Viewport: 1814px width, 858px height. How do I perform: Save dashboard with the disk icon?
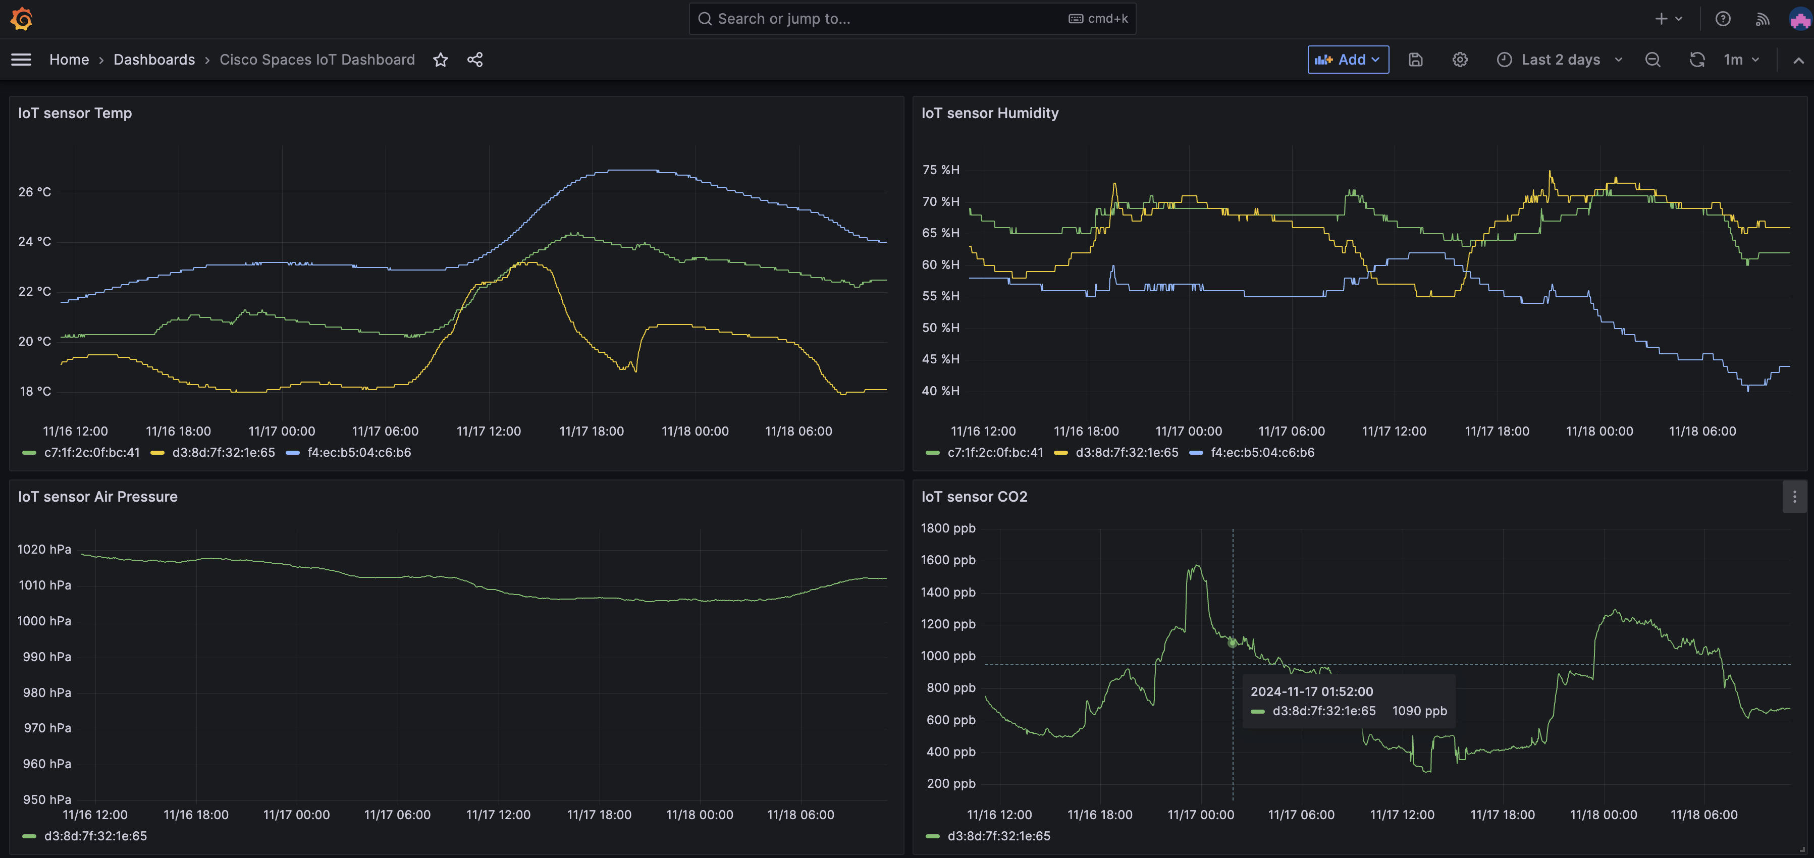(1415, 60)
